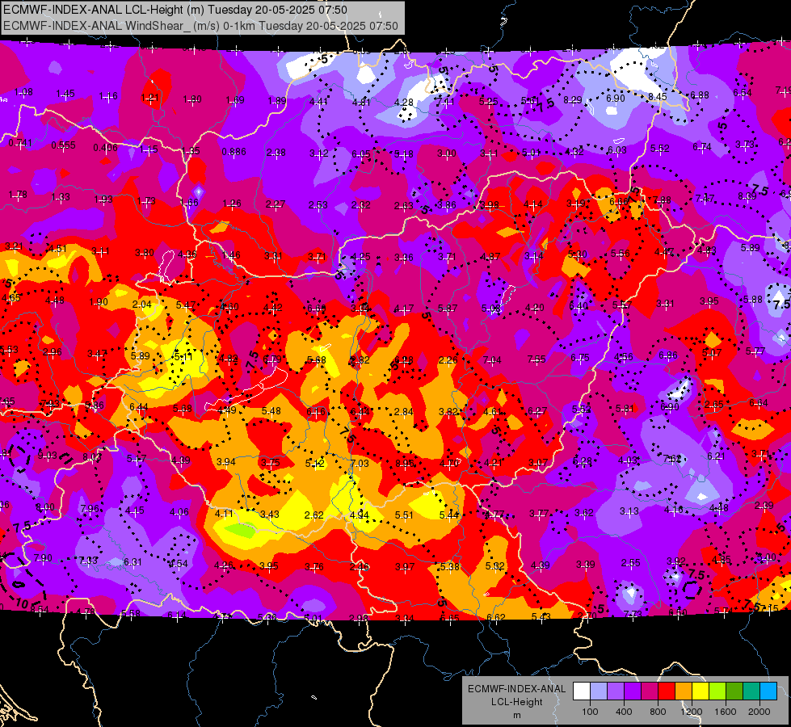Click the orange legend swatch
This screenshot has height=727, width=791.
684,691
